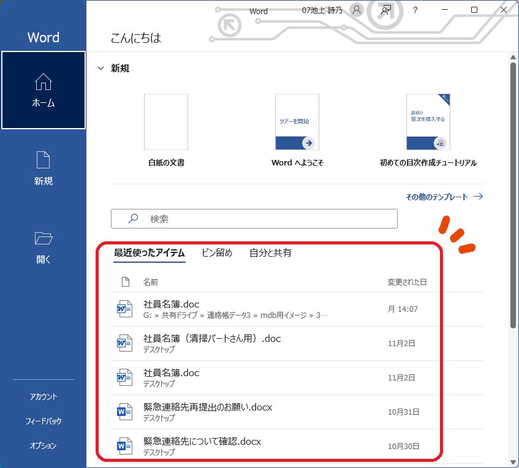Image resolution: width=519 pixels, height=468 pixels.
Task: Click the G: » 共有ドライブ file path text
Action: [235, 315]
